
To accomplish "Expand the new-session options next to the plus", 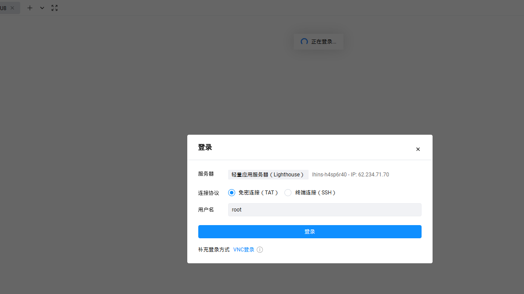I will tap(42, 7).
